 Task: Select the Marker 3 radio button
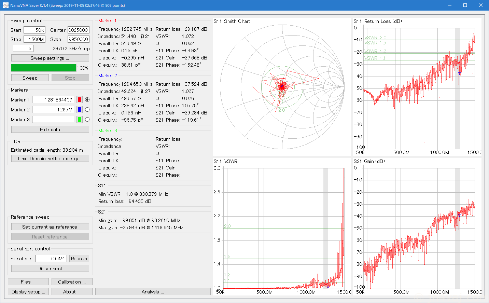(87, 120)
